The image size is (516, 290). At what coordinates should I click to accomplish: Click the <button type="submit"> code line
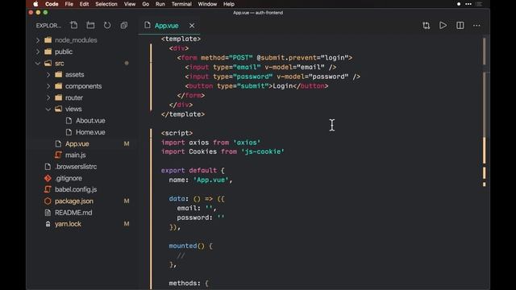[256, 86]
